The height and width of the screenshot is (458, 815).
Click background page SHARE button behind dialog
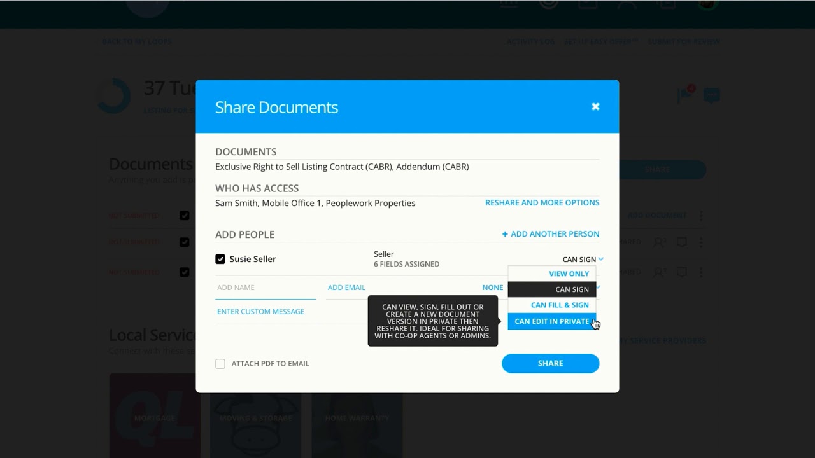(x=662, y=170)
